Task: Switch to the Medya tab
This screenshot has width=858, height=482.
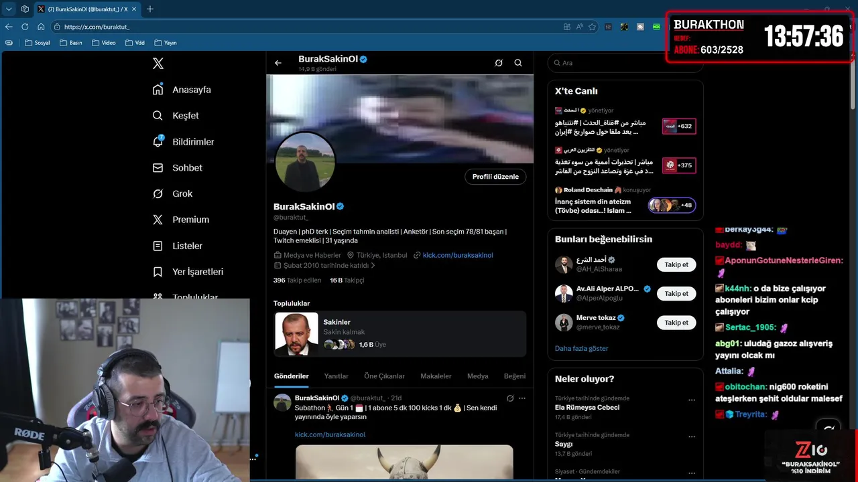Action: point(478,376)
